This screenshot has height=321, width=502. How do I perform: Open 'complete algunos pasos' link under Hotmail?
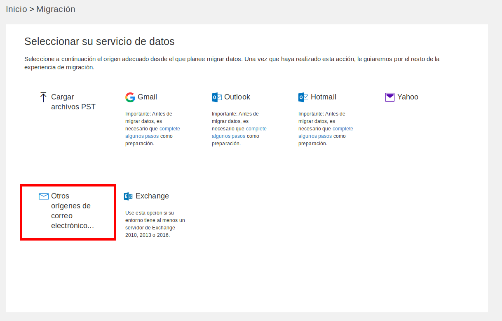pyautogui.click(x=326, y=132)
